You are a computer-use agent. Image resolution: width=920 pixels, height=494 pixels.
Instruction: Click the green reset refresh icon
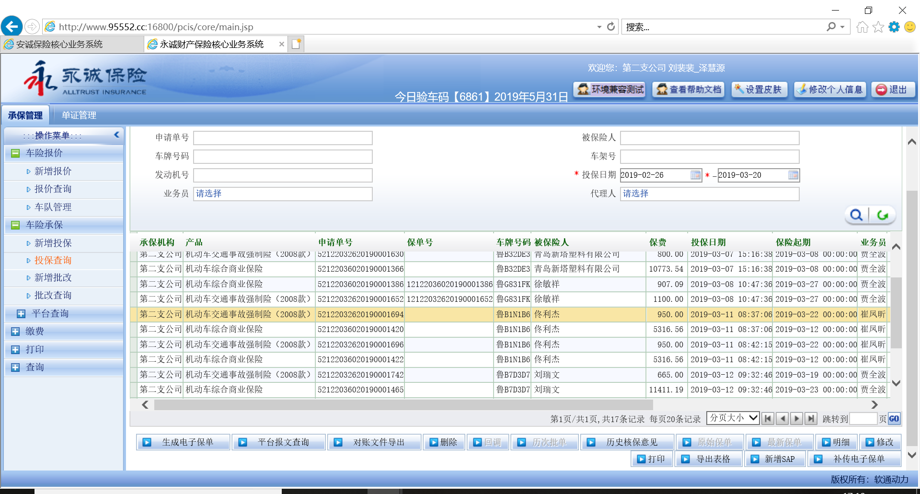883,215
